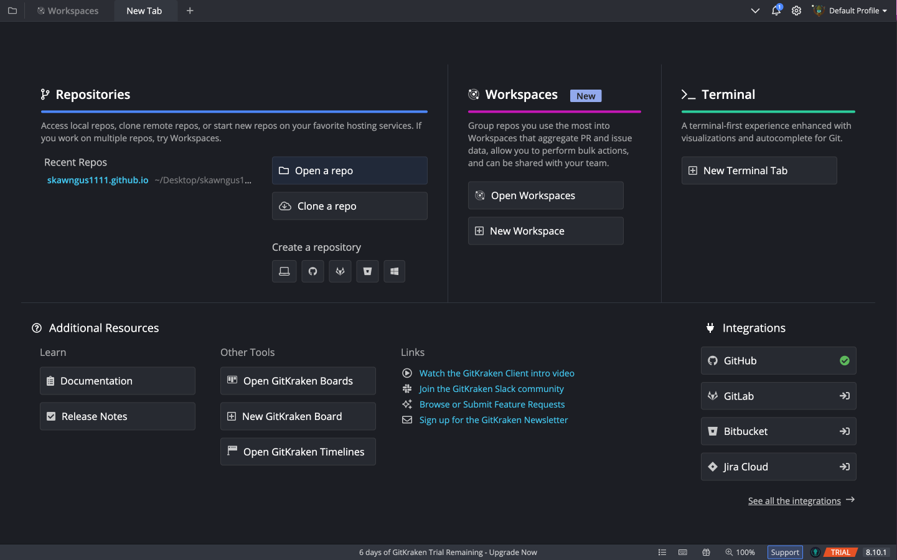Open the GitHub integration
Viewport: 897px width, 560px height.
point(779,361)
